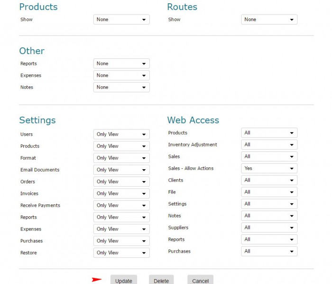The height and width of the screenshot is (284, 332).
Task: Open the Web Access Notes dropdown
Action: click(269, 216)
